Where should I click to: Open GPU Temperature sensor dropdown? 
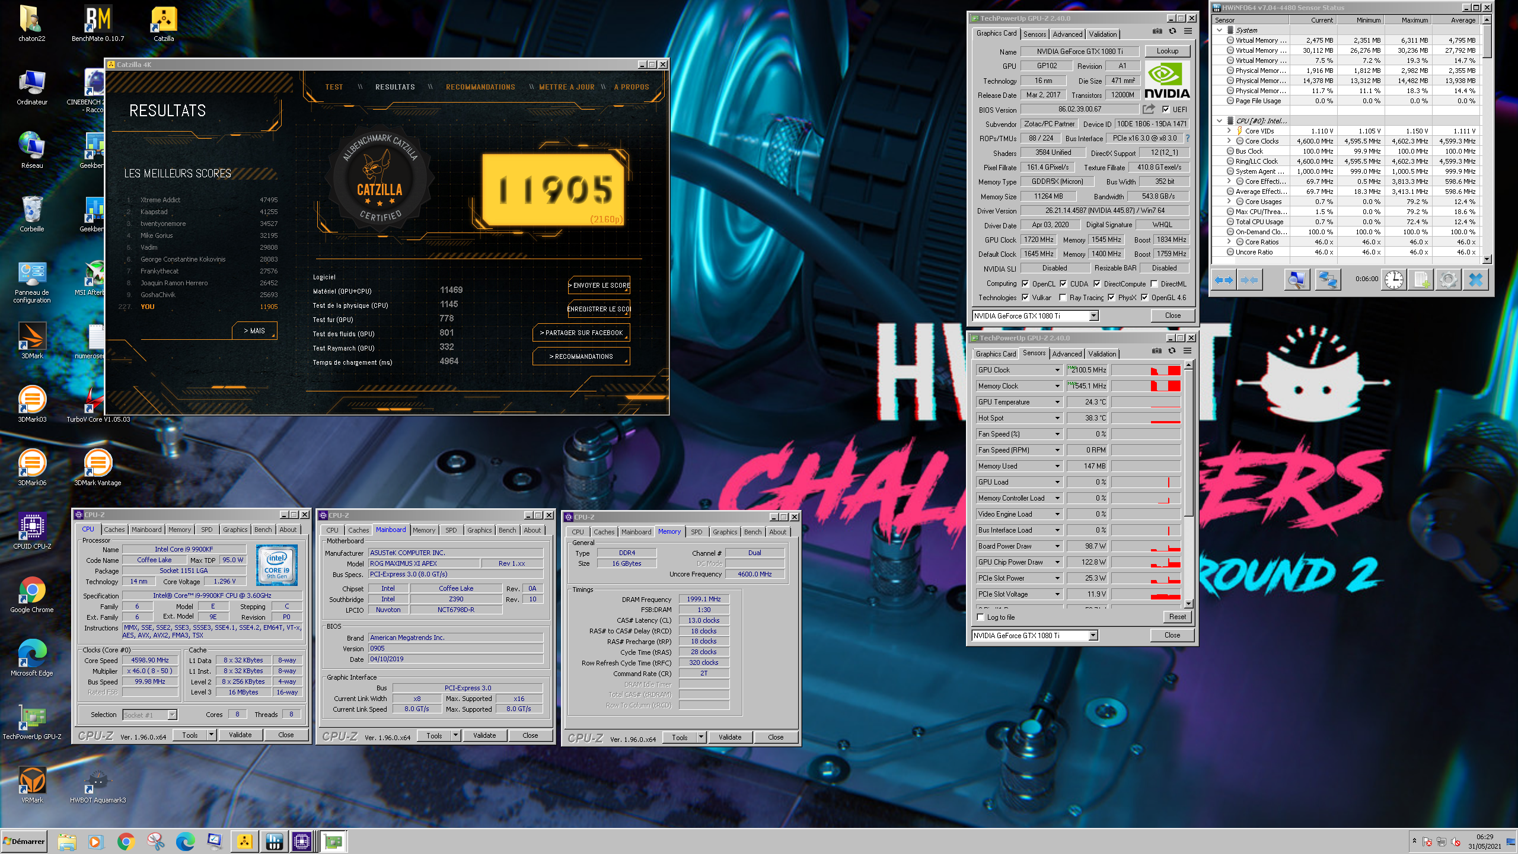(1057, 402)
